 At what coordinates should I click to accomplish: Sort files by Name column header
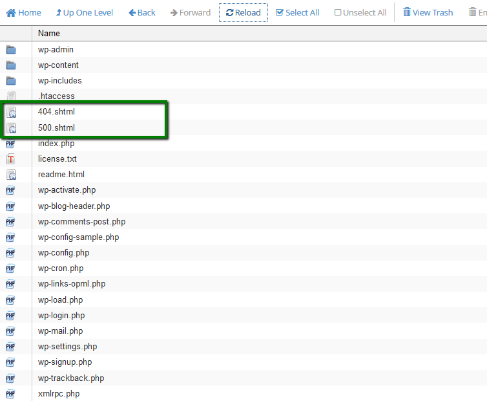pyautogui.click(x=49, y=33)
